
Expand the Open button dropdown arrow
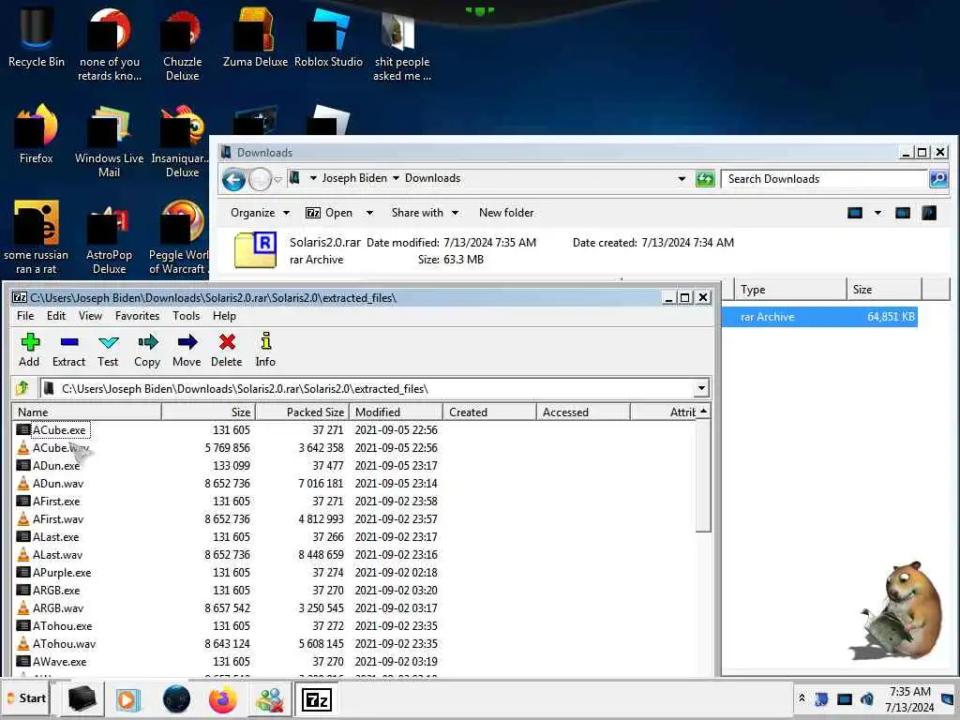369,213
